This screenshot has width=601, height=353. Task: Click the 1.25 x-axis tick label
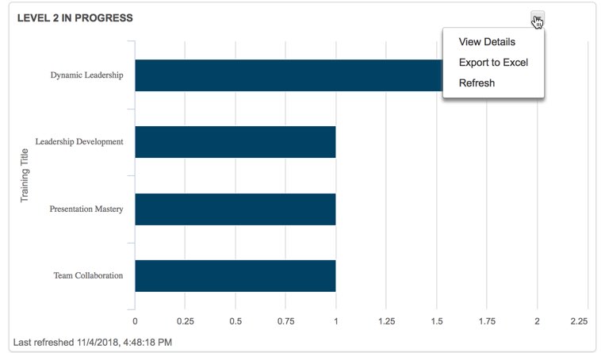coord(386,321)
